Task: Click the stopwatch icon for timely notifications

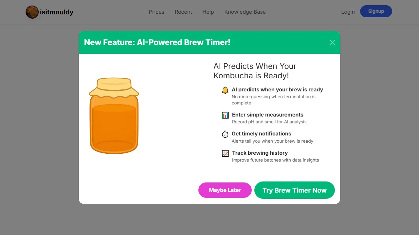Action: (225, 134)
